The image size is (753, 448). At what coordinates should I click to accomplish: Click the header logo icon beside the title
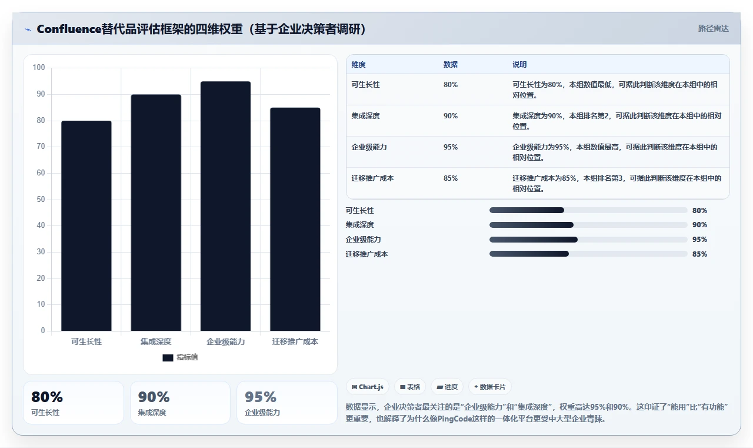pos(28,29)
